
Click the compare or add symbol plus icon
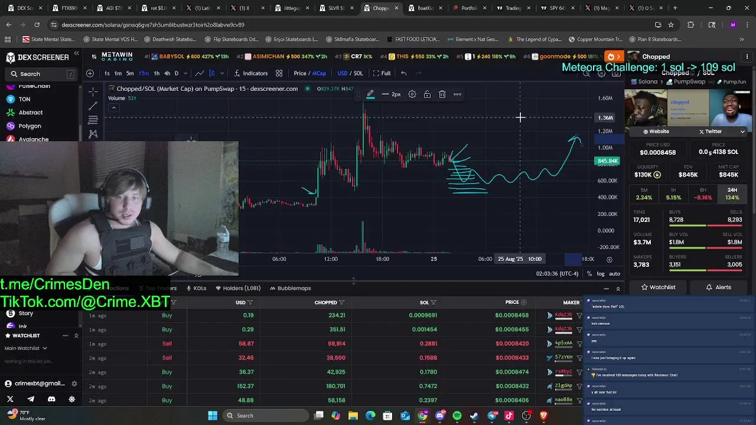(x=90, y=73)
